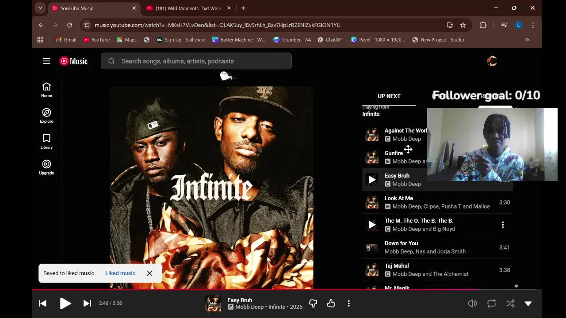
Task: Toggle like on Easy Bruh
Action: click(331, 303)
